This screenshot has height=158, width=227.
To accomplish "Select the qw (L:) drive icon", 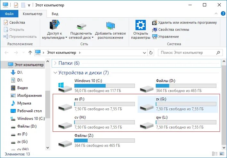I will pyautogui.click(x=146, y=125).
